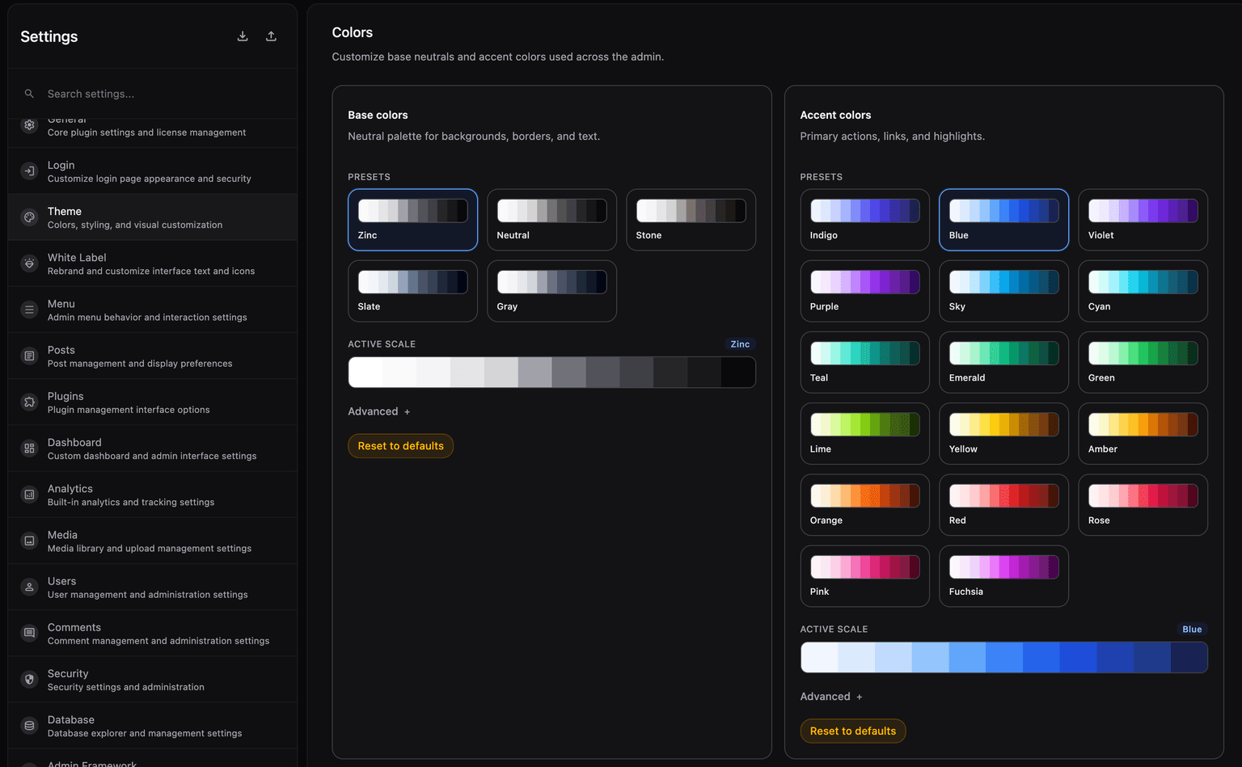
Task: Click the download settings icon
Action: 243,36
